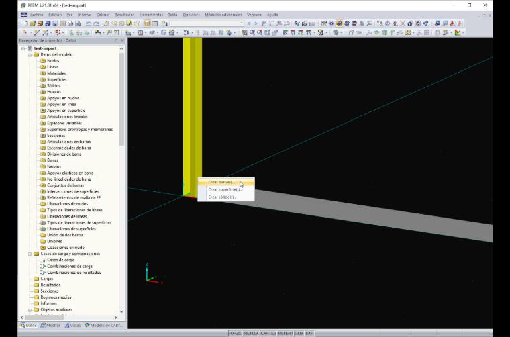Viewport: 510px width, 337px height.
Task: Click the view in Y direction icon
Action: 293,32
